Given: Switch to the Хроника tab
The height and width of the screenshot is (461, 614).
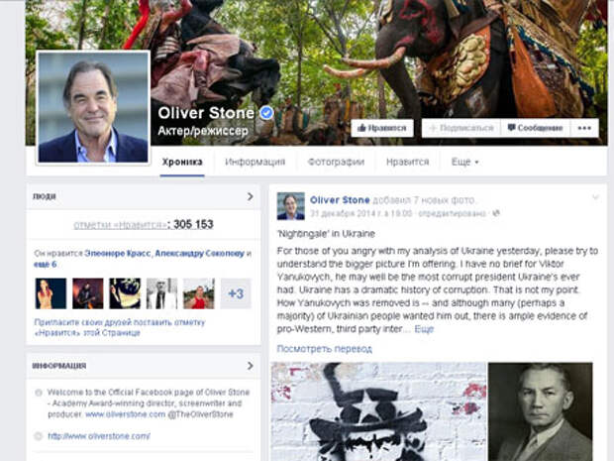Looking at the screenshot, I should [x=182, y=162].
